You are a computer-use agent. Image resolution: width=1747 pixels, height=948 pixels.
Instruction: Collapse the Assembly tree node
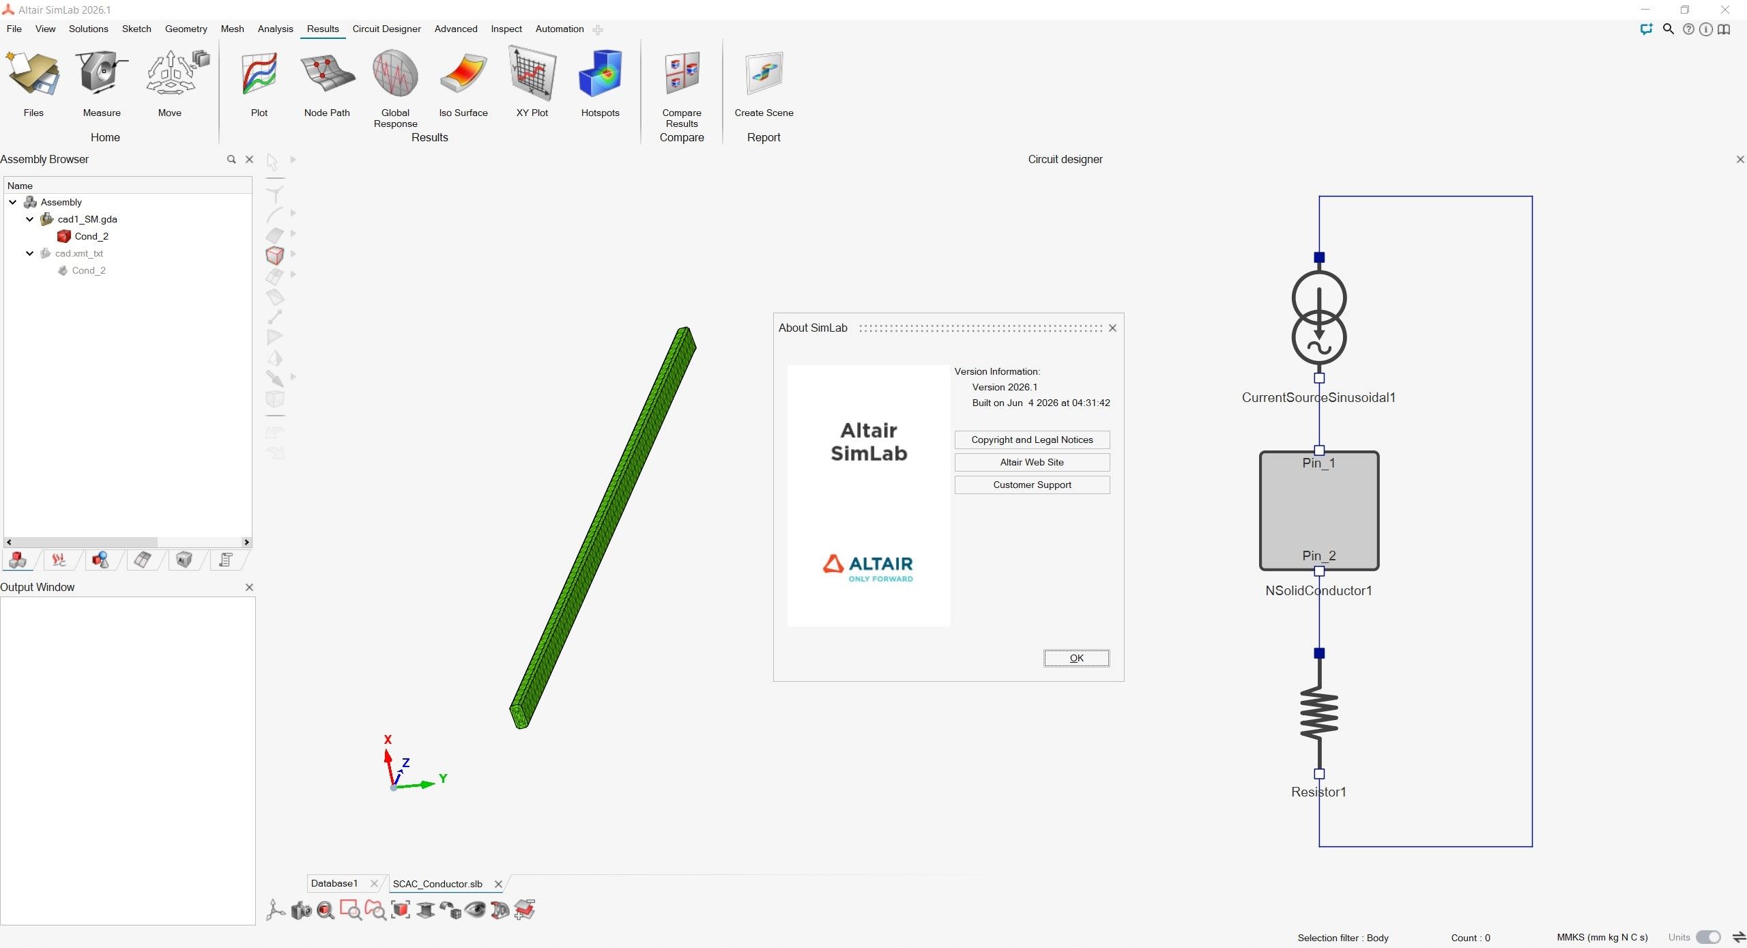point(13,202)
